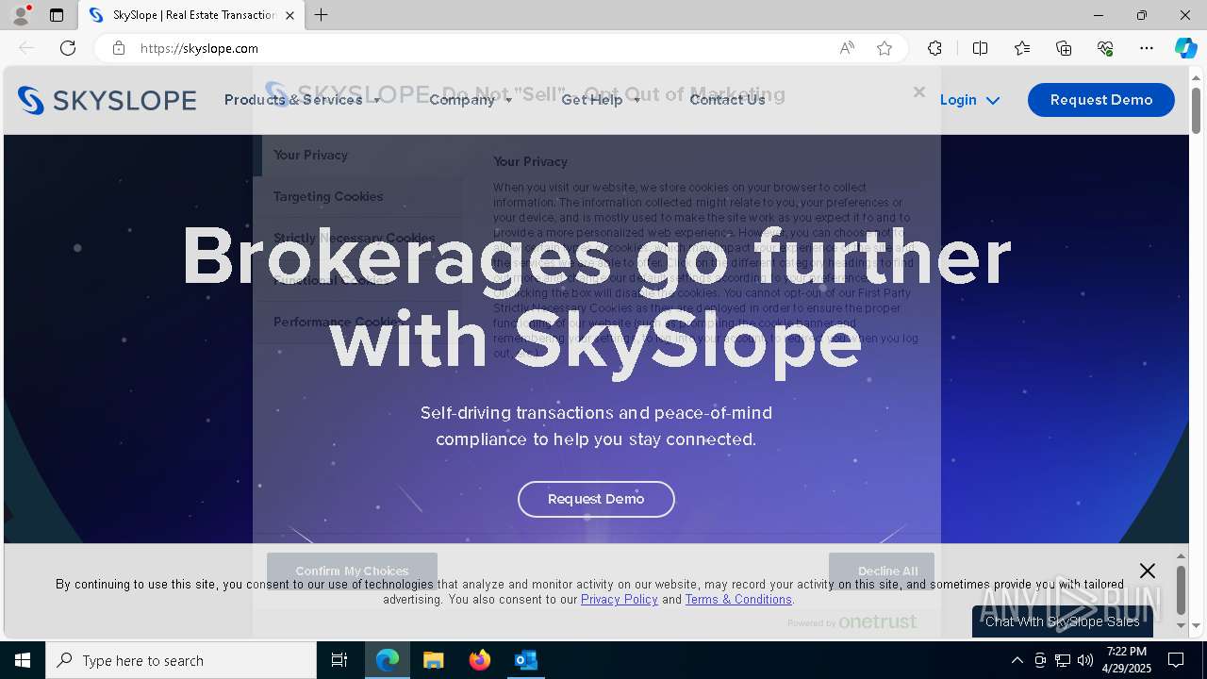Open the clock and calendar
This screenshot has width=1207, height=679.
point(1127,660)
